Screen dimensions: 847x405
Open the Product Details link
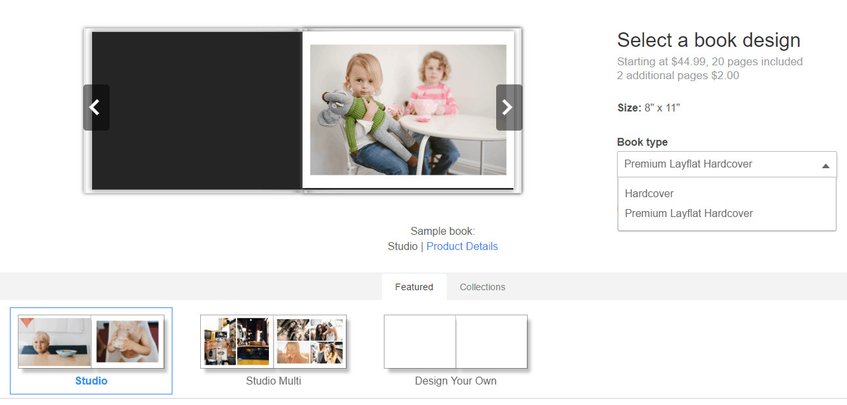click(x=462, y=246)
